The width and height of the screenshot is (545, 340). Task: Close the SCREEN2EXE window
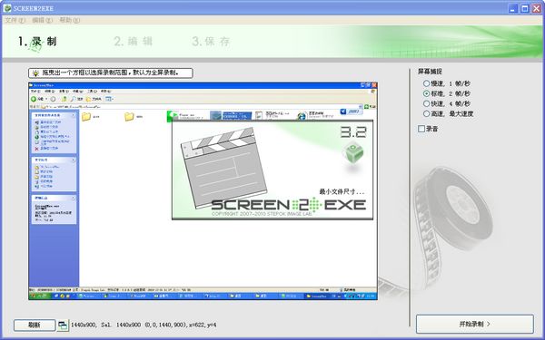[537, 9]
